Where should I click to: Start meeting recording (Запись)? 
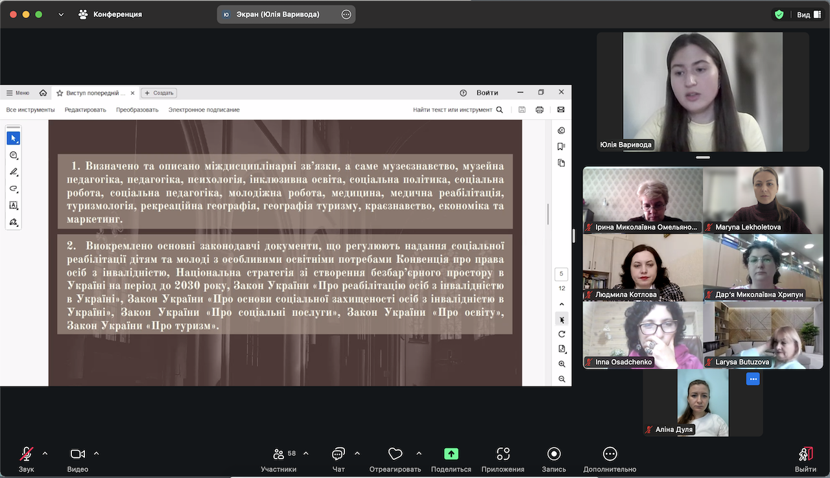pos(554,454)
